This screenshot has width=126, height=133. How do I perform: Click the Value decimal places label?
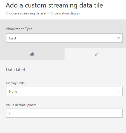pyautogui.click(x=21, y=105)
